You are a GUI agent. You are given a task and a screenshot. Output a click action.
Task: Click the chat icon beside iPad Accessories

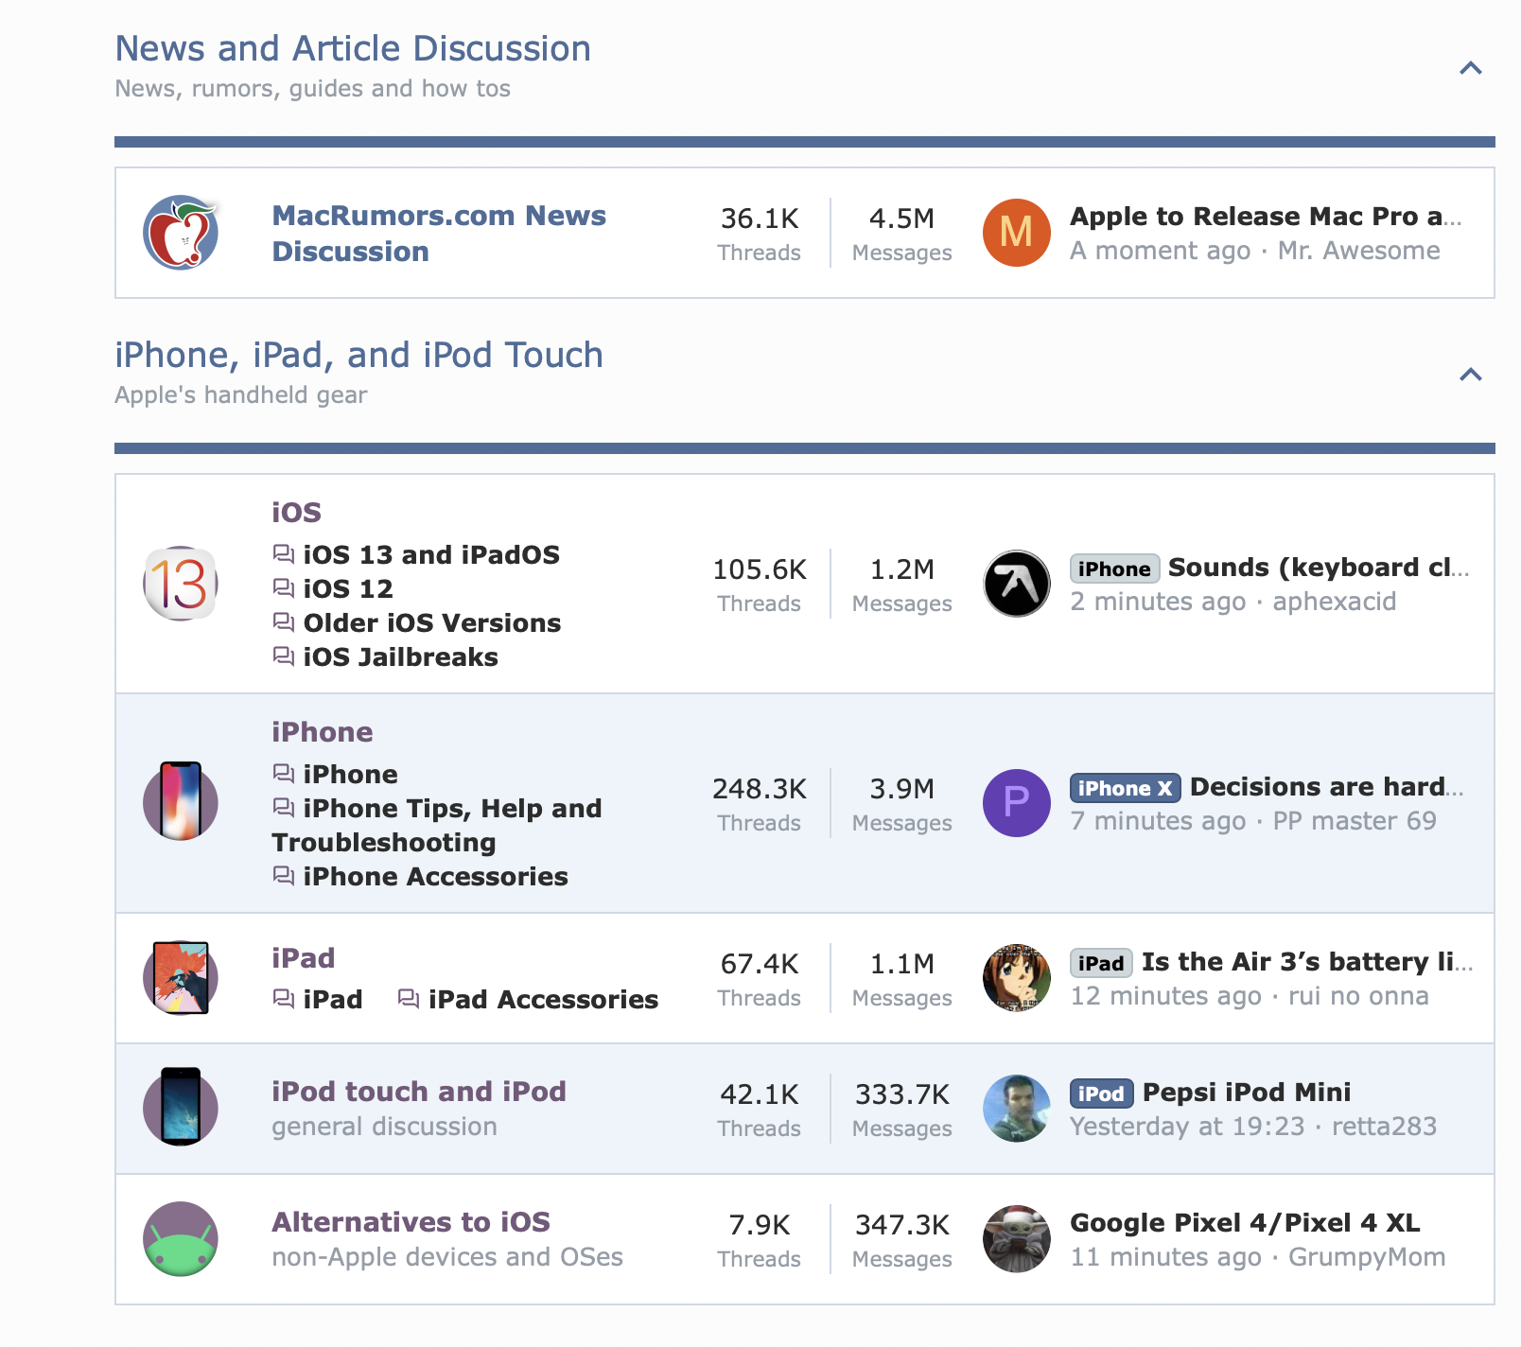click(x=409, y=998)
